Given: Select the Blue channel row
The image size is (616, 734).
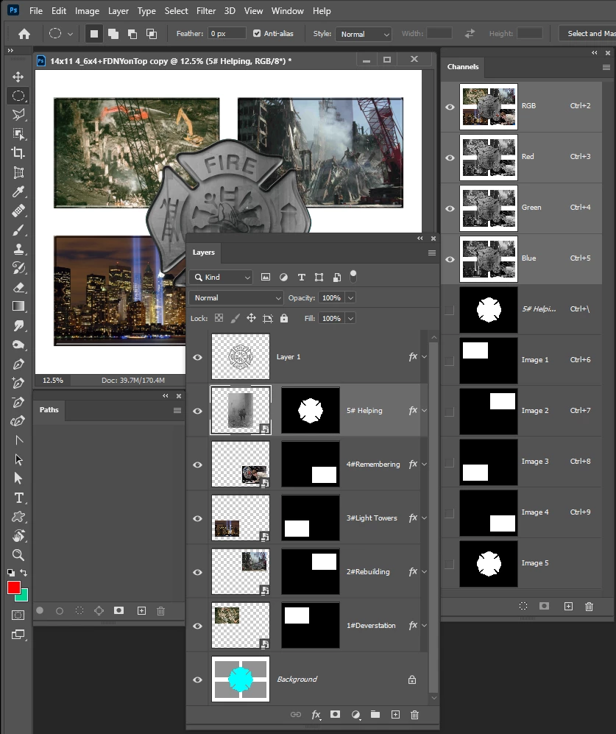Looking at the screenshot, I should click(521, 259).
